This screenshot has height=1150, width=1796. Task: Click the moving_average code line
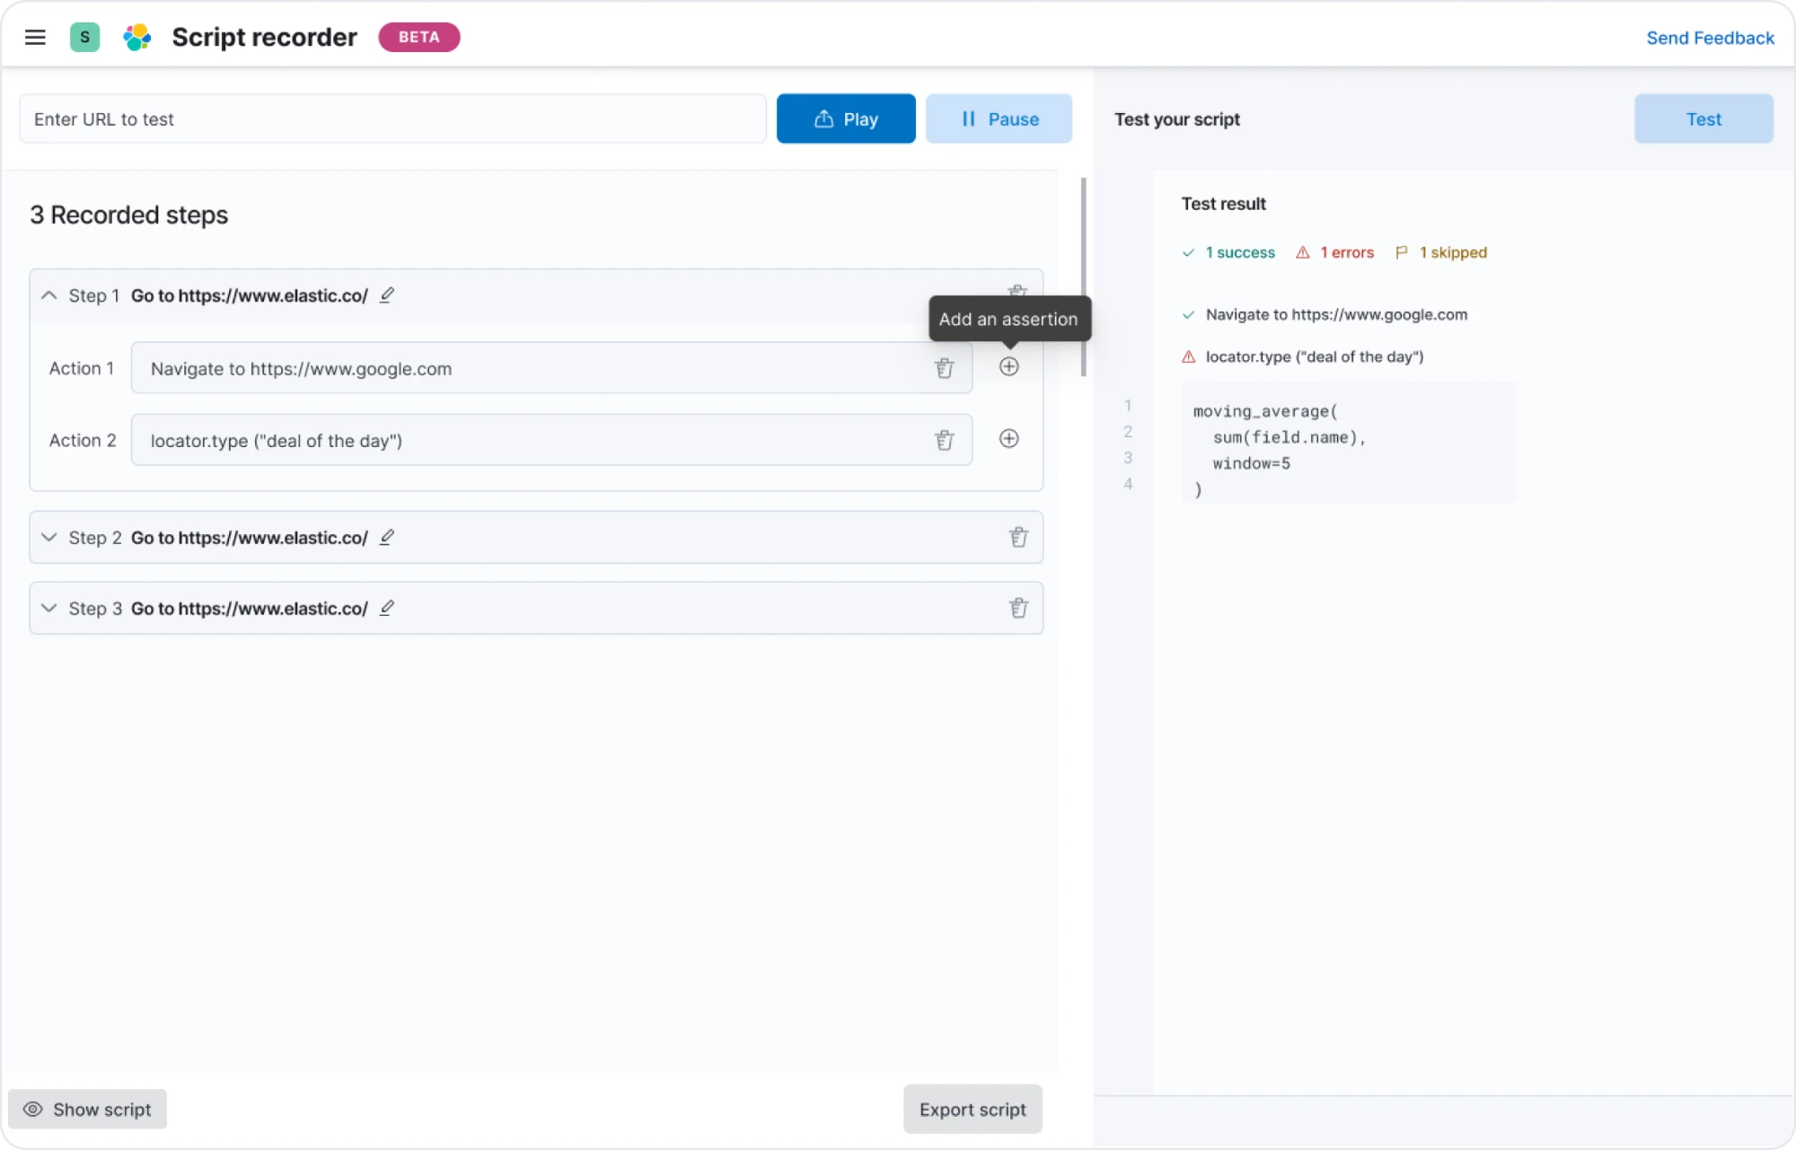(1265, 411)
